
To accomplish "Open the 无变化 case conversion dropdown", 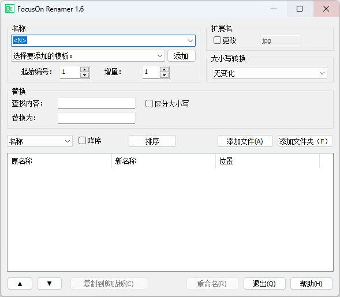I will 322,73.
